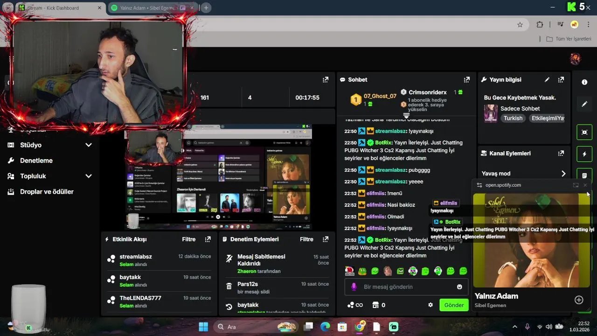This screenshot has width=597, height=336.
Task: Open chat settings gear icon
Action: click(x=430, y=305)
